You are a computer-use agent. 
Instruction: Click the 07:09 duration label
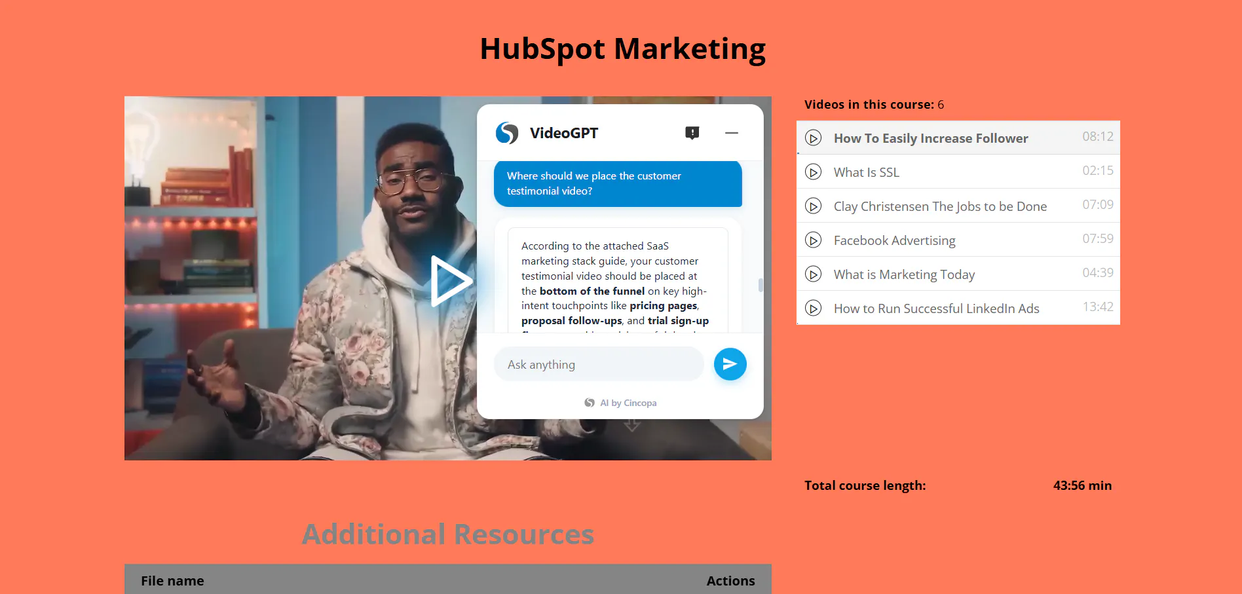pos(1098,204)
